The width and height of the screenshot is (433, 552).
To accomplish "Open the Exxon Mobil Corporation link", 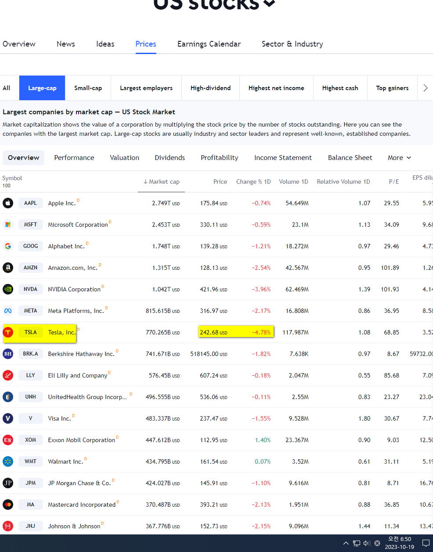I will point(82,440).
